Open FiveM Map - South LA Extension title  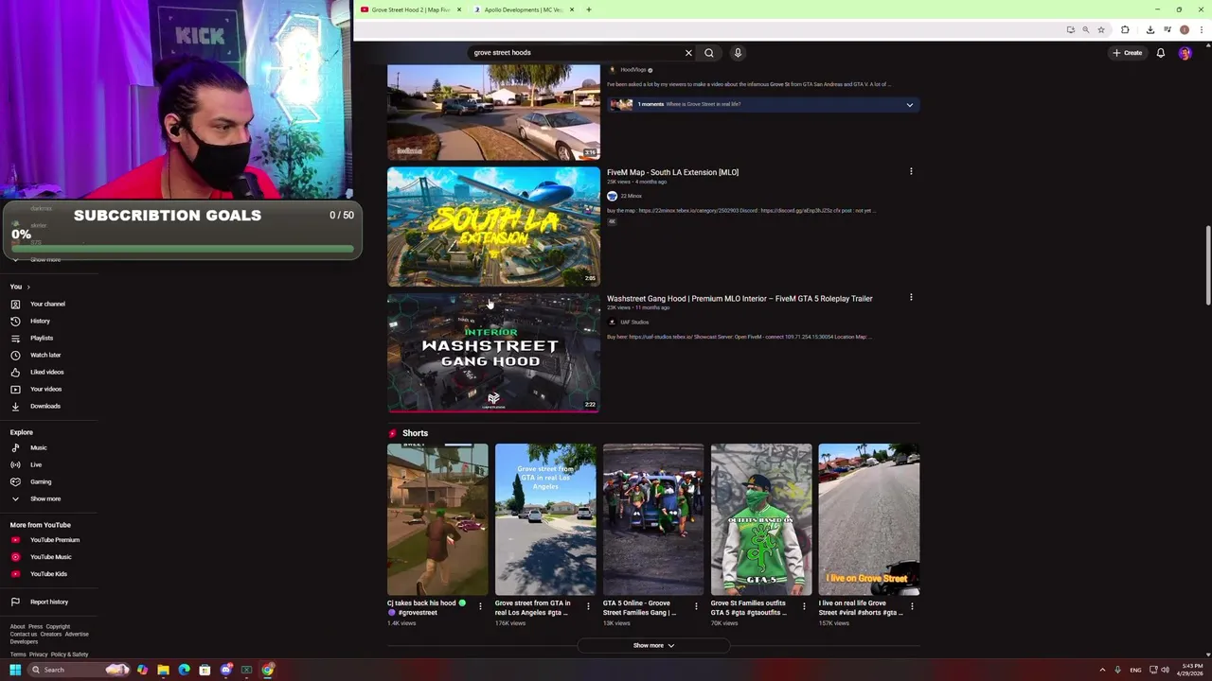tap(672, 172)
